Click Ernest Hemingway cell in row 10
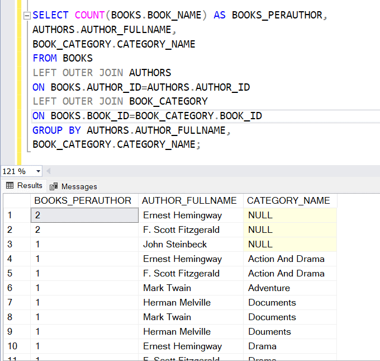Image resolution: width=380 pixels, height=361 pixels. [x=191, y=346]
